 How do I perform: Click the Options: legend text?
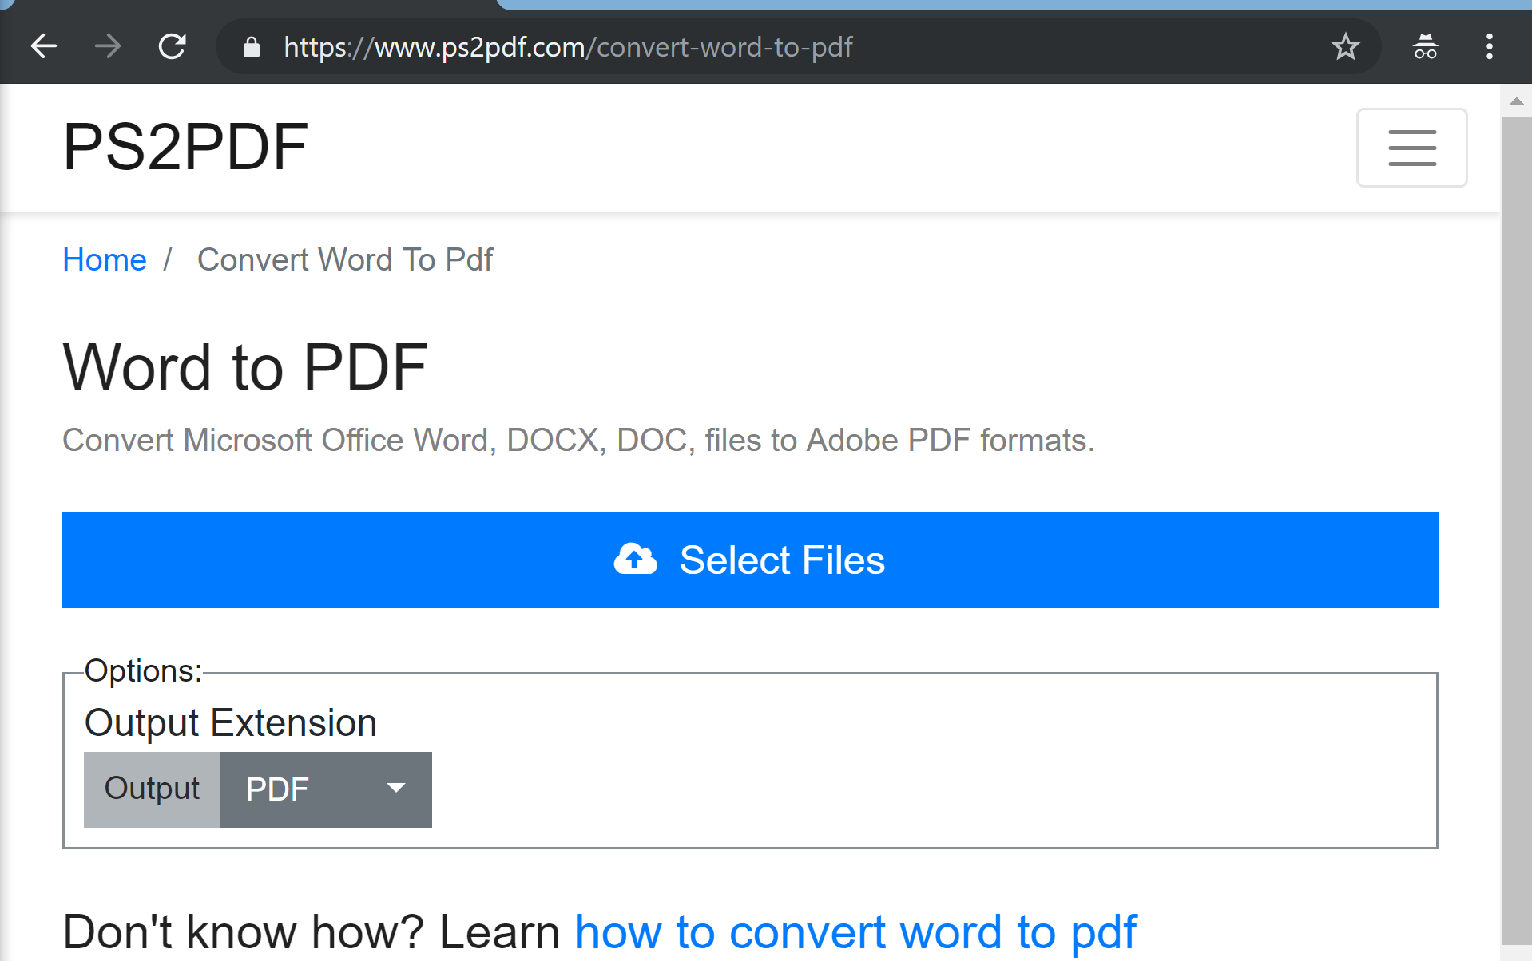144,670
